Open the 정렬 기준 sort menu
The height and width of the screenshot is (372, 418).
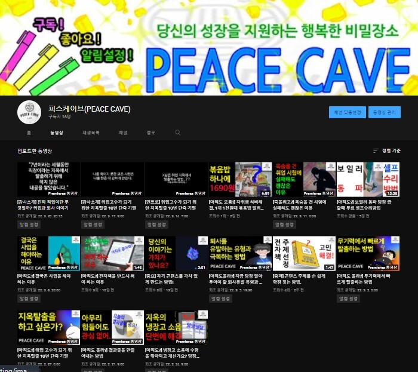(387, 150)
